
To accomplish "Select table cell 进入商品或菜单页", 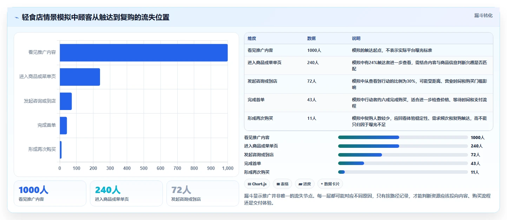I will (264, 63).
